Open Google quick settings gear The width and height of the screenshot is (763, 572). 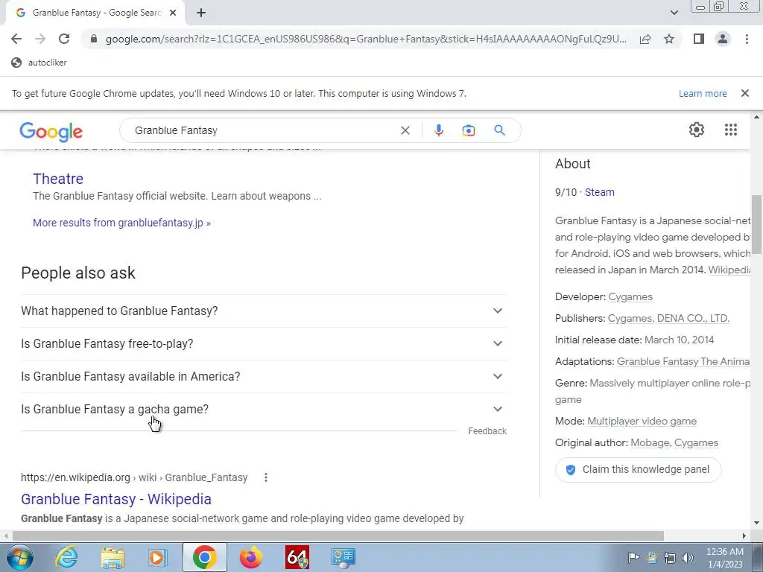(697, 130)
